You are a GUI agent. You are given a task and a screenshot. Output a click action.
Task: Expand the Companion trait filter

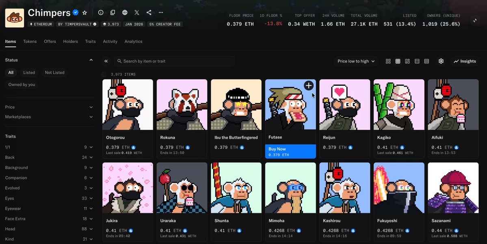(x=49, y=178)
